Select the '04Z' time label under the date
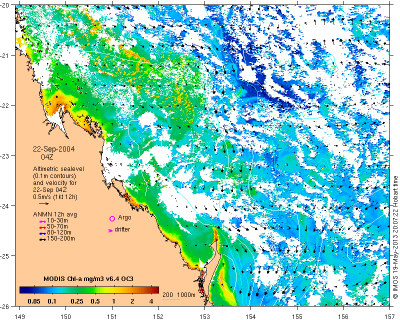 click(47, 157)
